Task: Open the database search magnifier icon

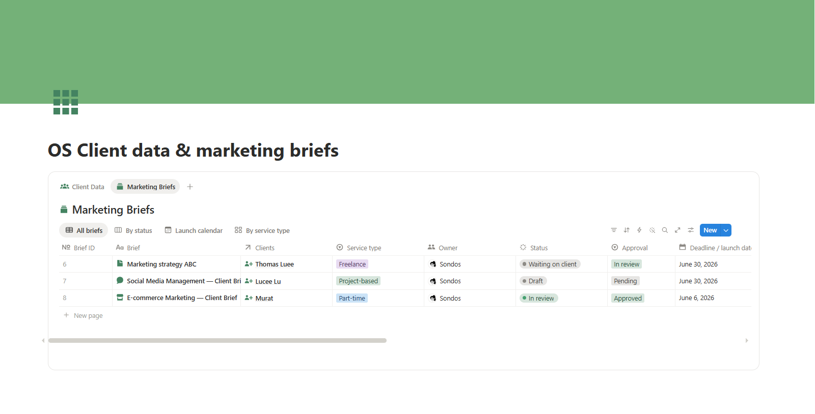Action: pos(665,230)
